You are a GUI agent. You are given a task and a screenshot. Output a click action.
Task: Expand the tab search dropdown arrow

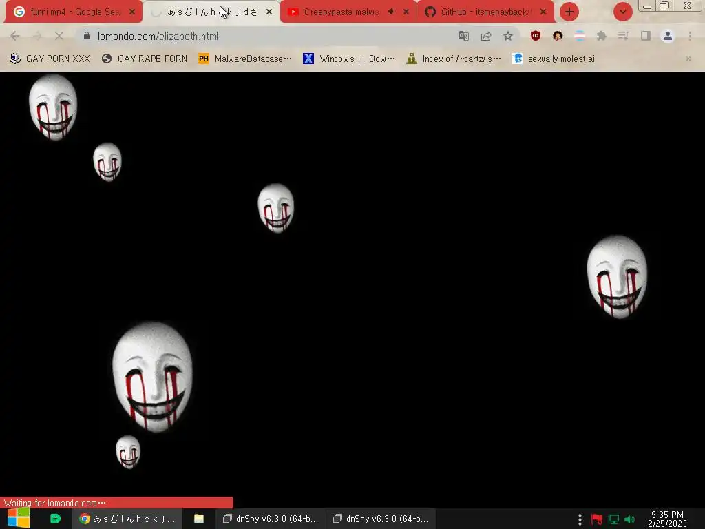click(x=622, y=12)
